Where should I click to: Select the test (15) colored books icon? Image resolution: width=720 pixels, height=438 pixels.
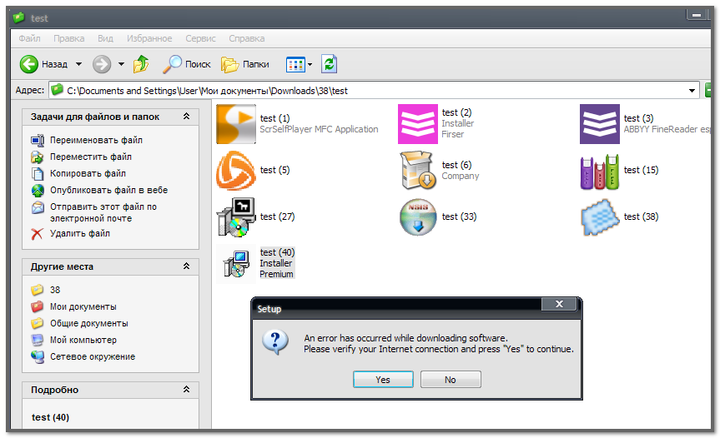600,171
